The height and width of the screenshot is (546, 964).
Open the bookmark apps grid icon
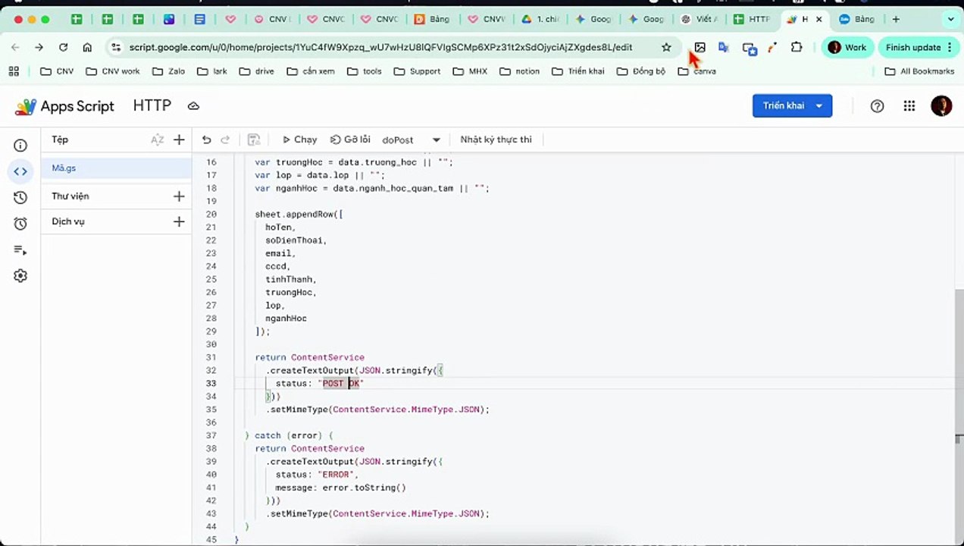(14, 71)
